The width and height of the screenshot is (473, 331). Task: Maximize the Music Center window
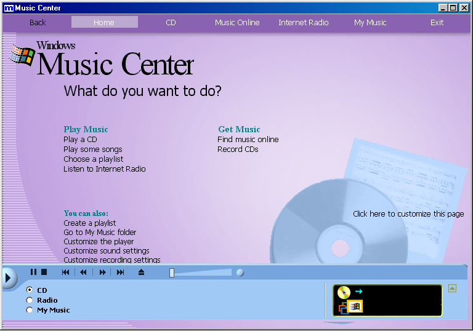pyautogui.click(x=453, y=8)
